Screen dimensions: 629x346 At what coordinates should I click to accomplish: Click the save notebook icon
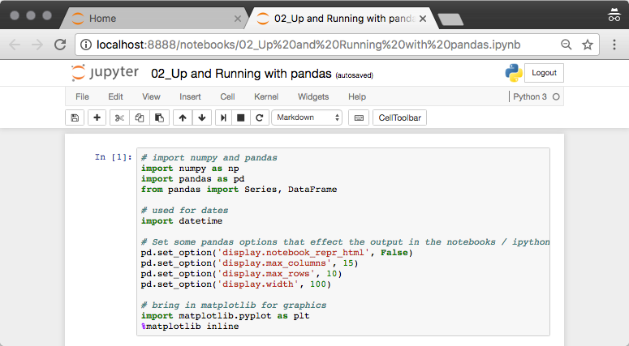tap(75, 117)
